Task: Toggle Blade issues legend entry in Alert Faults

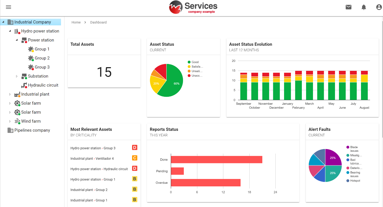Action: (x=354, y=149)
